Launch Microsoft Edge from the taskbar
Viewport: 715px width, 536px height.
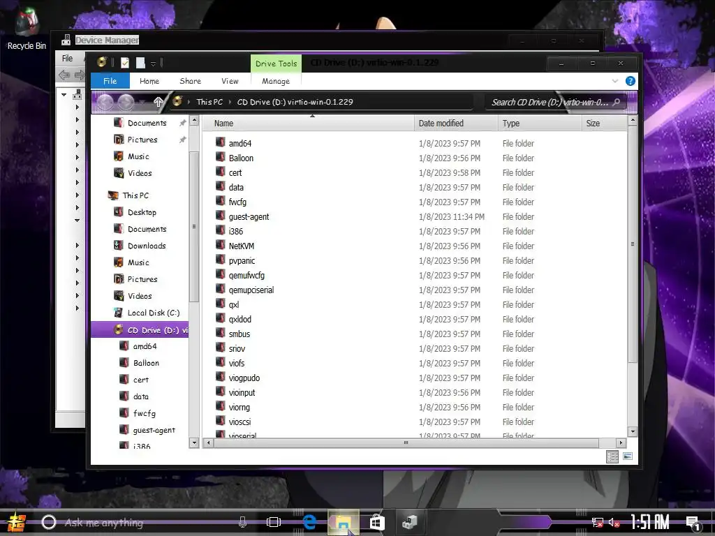310,522
